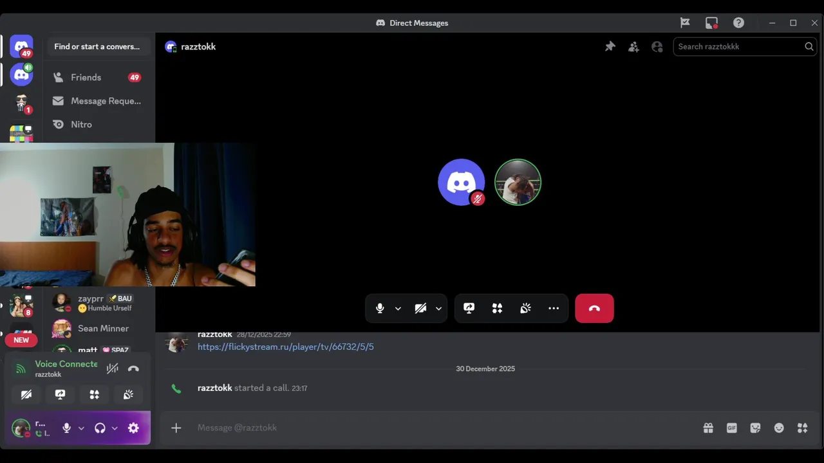Open the Apps launcher in message bar
Image resolution: width=824 pixels, height=463 pixels.
802,428
